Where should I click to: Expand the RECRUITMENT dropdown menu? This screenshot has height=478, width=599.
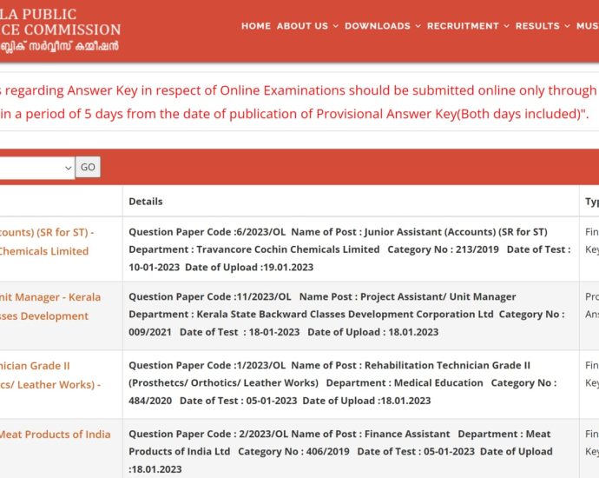pyautogui.click(x=467, y=26)
